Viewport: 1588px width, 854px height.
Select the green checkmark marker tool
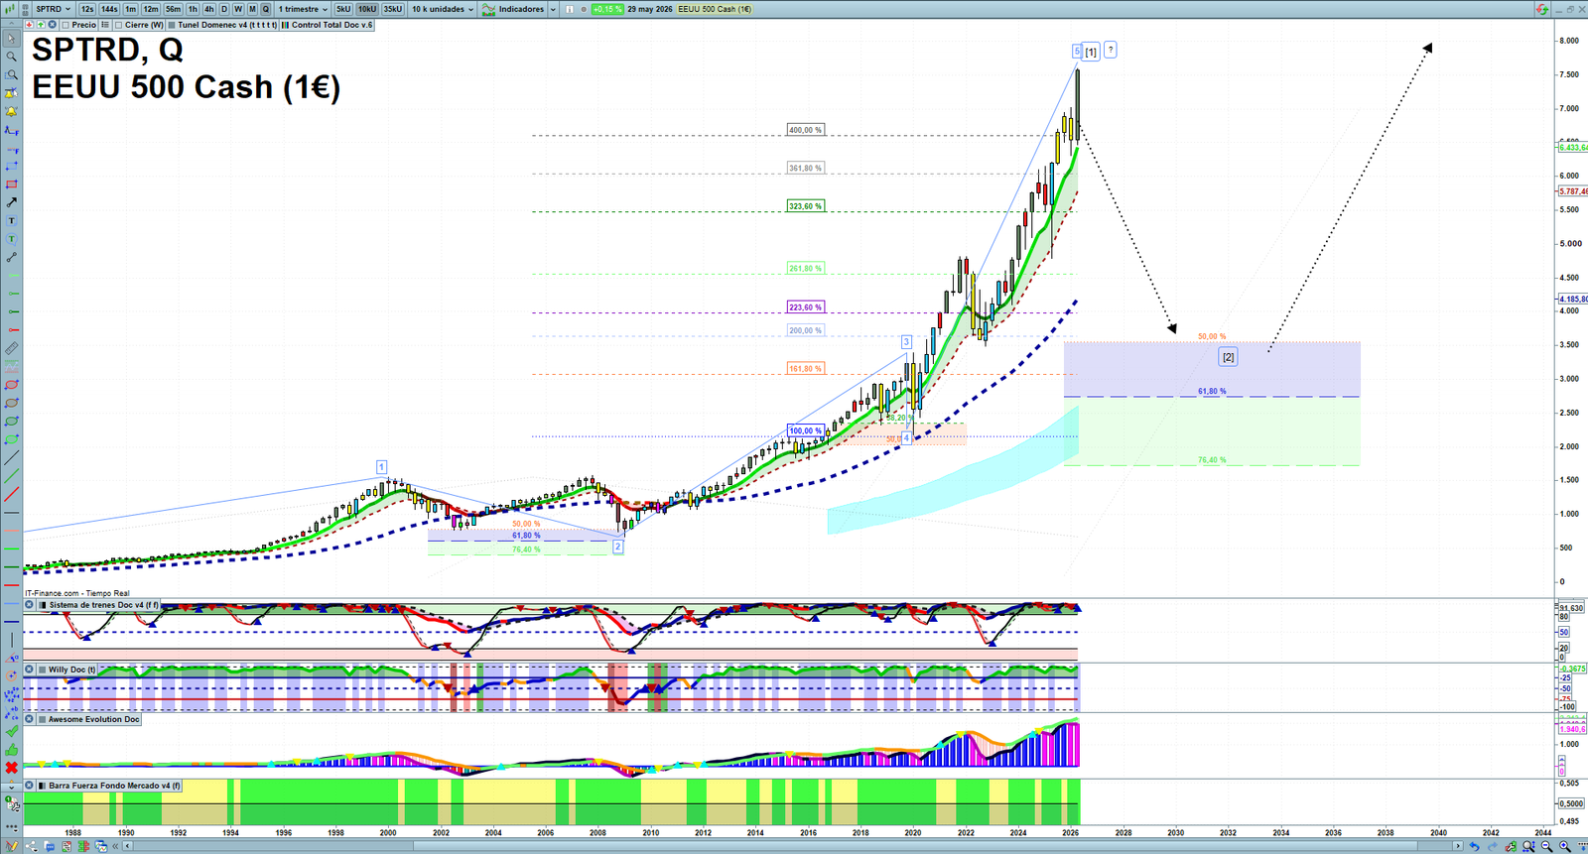[12, 731]
